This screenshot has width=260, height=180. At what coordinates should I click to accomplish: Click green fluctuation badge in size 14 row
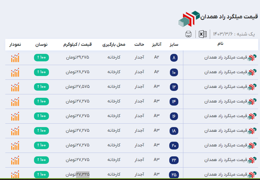(x=41, y=101)
